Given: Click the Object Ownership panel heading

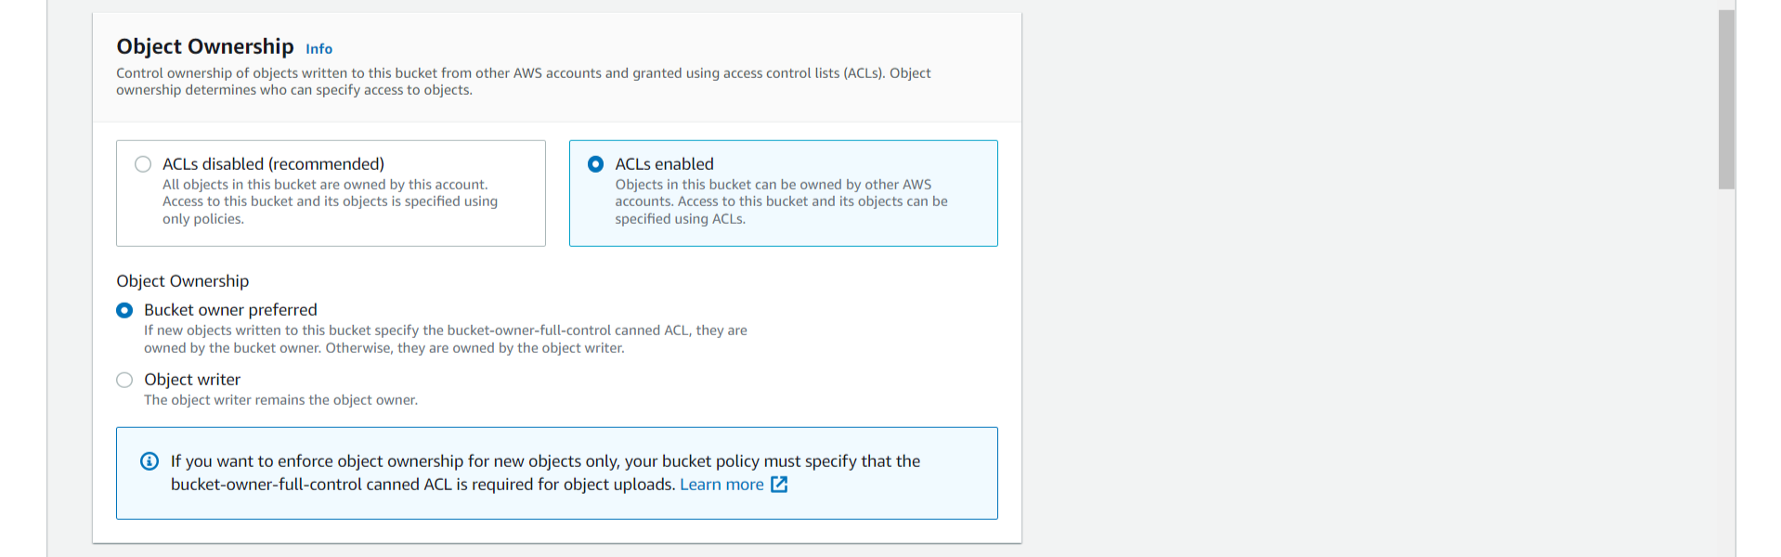Looking at the screenshot, I should click(x=205, y=46).
